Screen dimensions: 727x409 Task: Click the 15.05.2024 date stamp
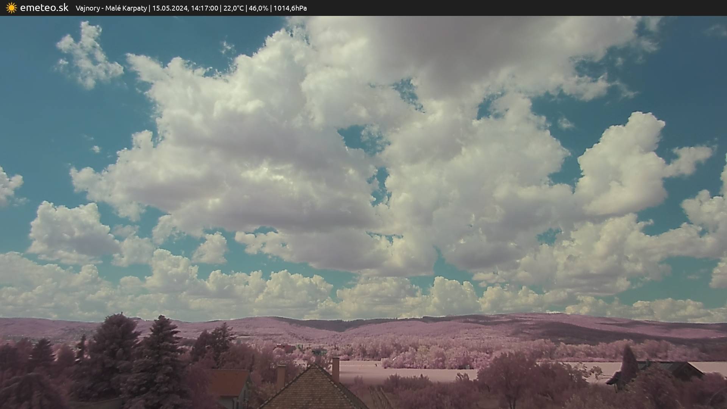tap(169, 8)
